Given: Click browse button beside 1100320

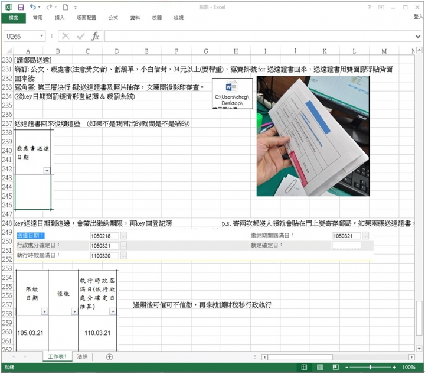Looking at the screenshot, I should click(x=123, y=255).
